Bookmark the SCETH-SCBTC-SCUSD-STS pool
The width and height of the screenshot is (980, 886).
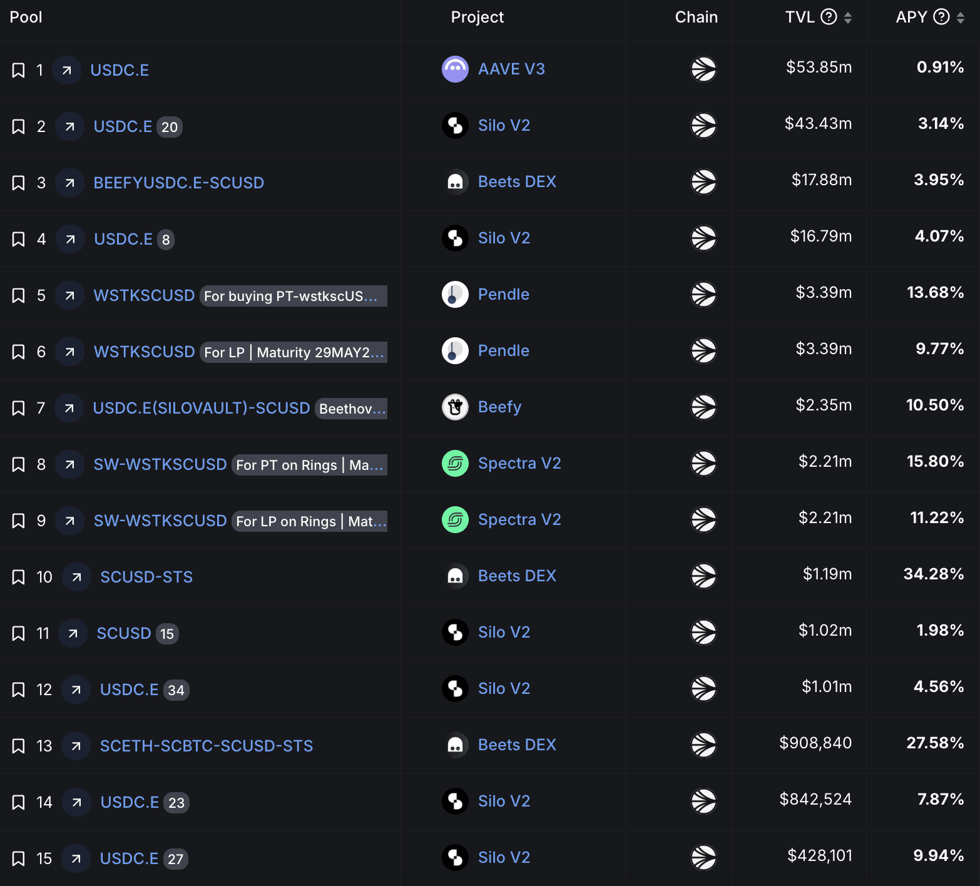19,746
